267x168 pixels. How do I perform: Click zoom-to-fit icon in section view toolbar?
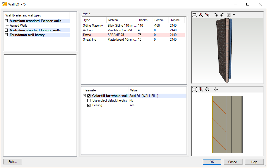[x=195, y=89]
